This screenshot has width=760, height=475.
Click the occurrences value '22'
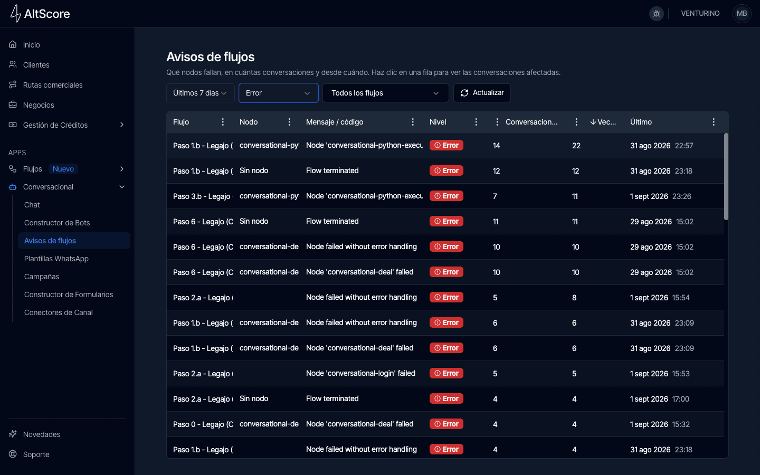(x=576, y=146)
